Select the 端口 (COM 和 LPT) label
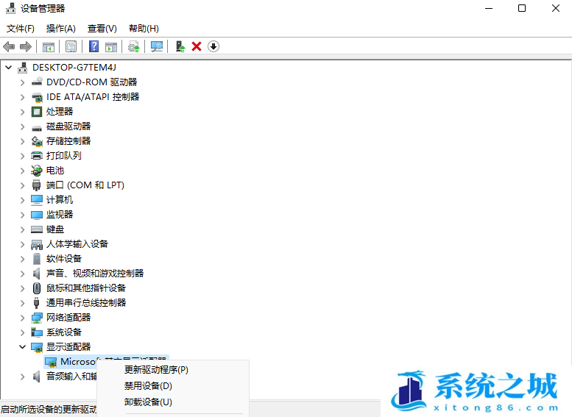Screen dimensions: 572x417 coord(85,185)
